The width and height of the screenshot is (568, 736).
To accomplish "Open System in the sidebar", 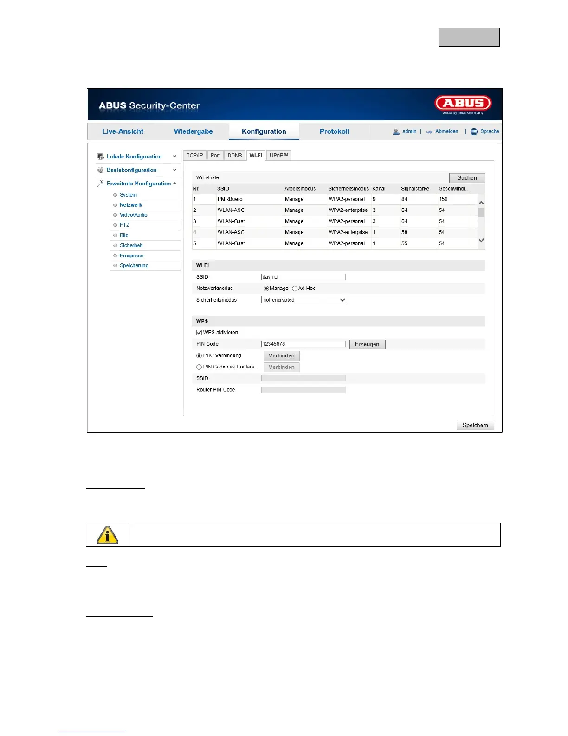I will click(129, 195).
